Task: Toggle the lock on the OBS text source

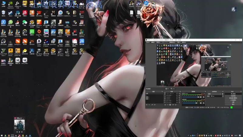Action: pos(179,93)
